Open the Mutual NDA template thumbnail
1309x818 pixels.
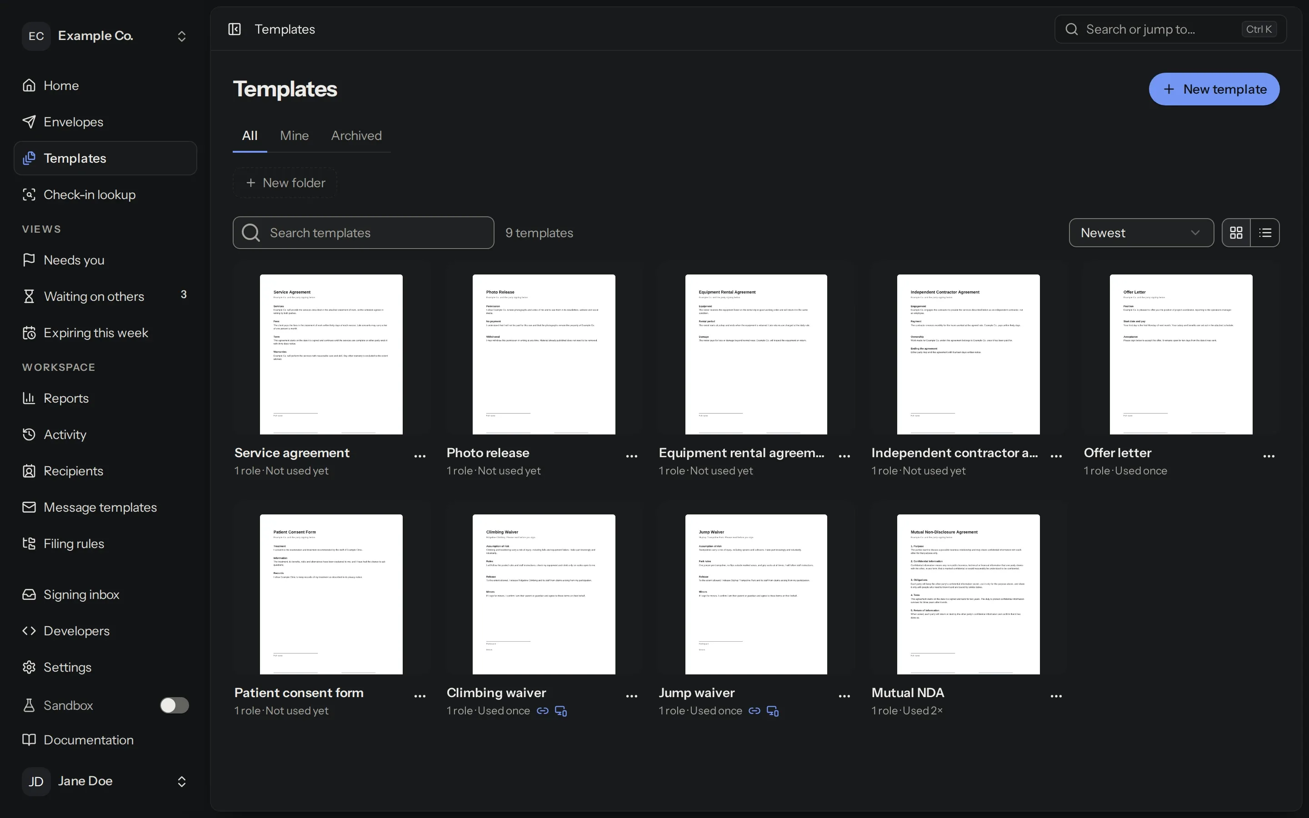pyautogui.click(x=968, y=594)
